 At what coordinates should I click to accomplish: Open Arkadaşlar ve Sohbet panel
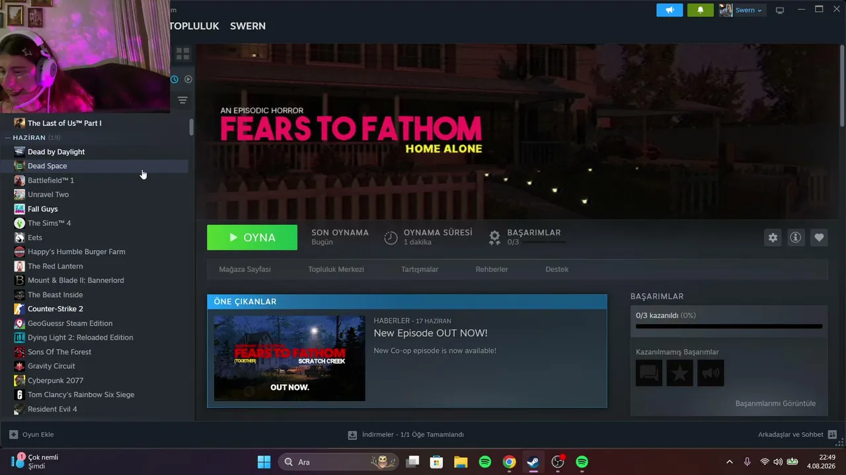click(x=797, y=435)
